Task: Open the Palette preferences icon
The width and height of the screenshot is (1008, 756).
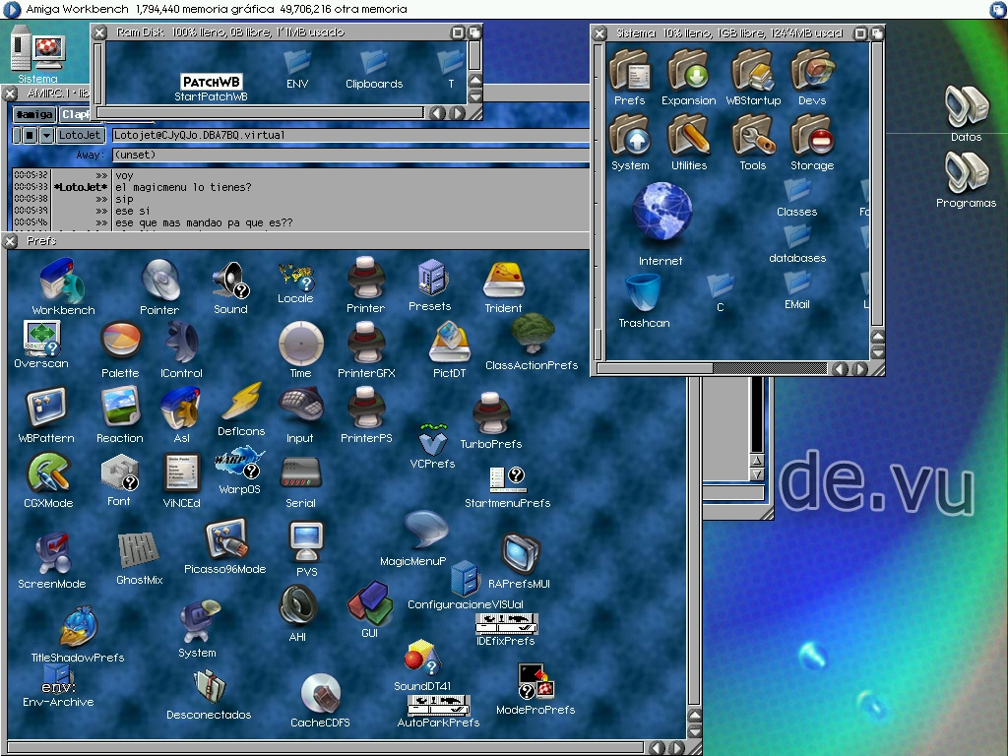Action: pos(120,345)
